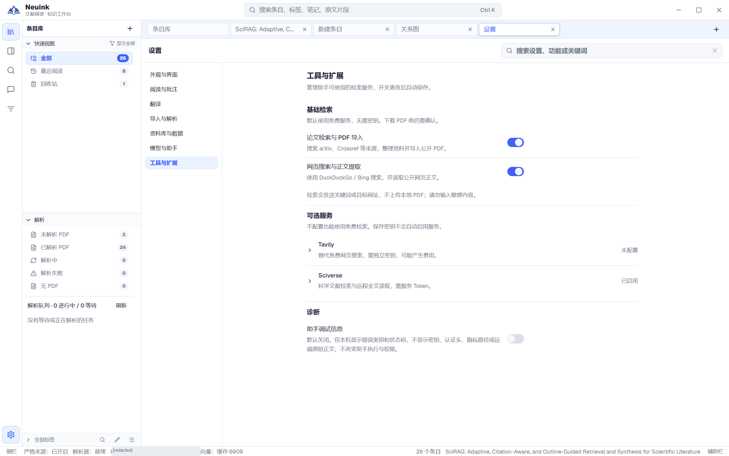Focus the global search field
Image resolution: width=729 pixels, height=456 pixels.
[x=373, y=10]
